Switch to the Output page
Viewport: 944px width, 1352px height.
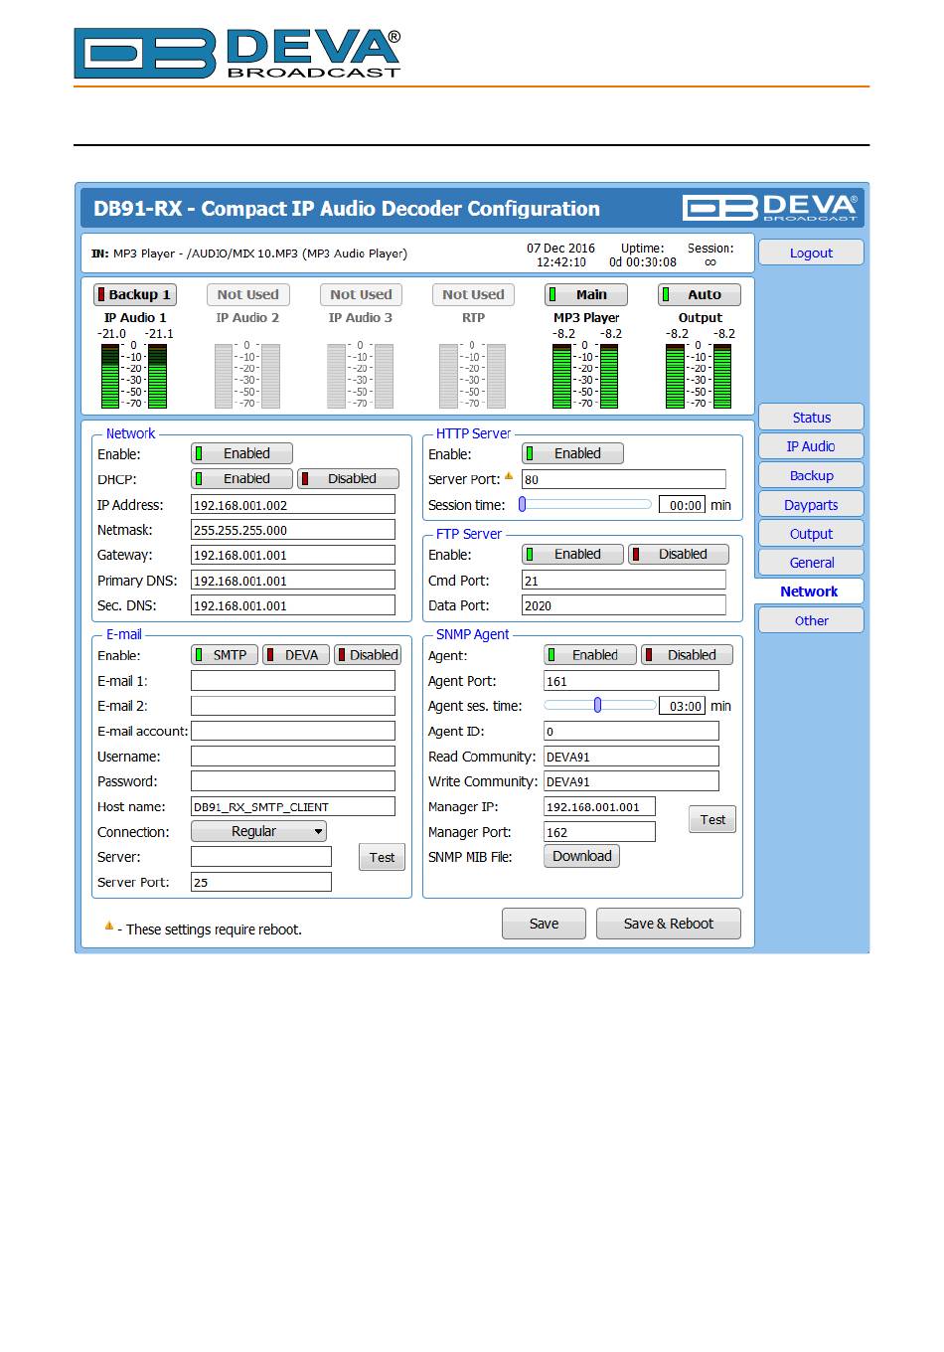pos(811,534)
